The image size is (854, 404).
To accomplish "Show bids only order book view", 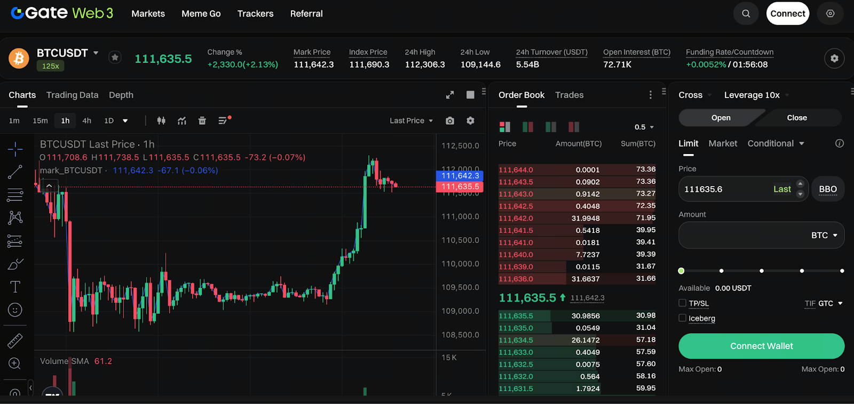I will point(551,127).
